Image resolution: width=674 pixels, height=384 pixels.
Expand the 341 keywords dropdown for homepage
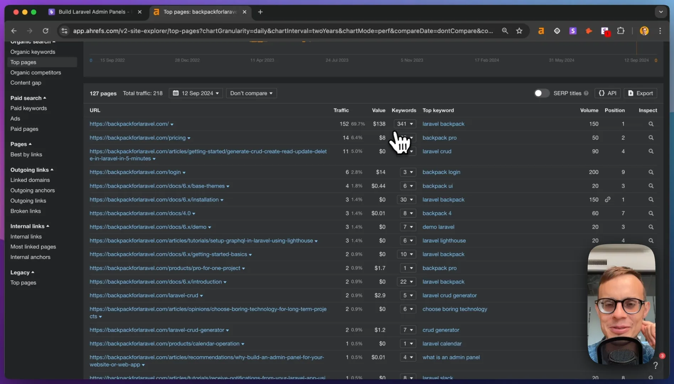[405, 124]
